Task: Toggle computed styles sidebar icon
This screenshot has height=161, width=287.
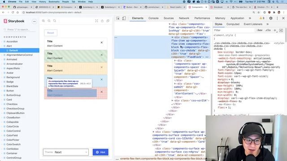Action: (x=281, y=30)
